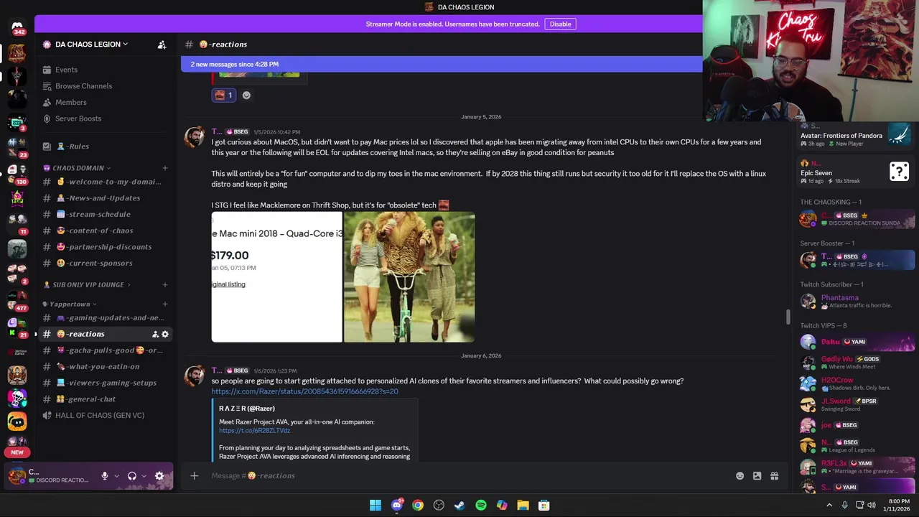This screenshot has height=517, width=919.
Task: Open the -gacha-pulls-good channel
Action: pyautogui.click(x=106, y=350)
